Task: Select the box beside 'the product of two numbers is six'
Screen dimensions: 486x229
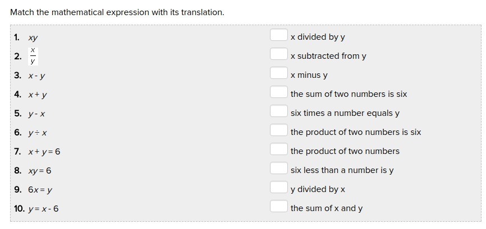Action: click(278, 130)
